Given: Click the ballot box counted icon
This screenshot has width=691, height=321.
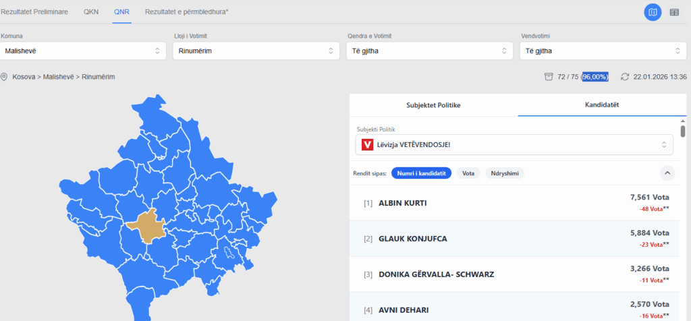Looking at the screenshot, I should coord(549,77).
